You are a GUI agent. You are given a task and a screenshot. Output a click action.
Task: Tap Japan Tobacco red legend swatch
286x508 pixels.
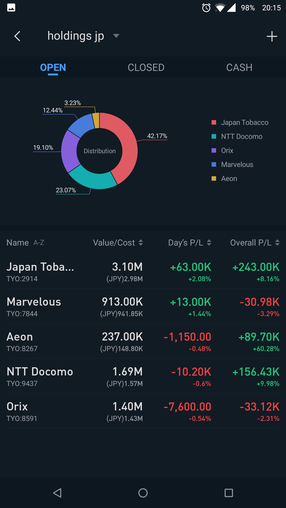[214, 123]
